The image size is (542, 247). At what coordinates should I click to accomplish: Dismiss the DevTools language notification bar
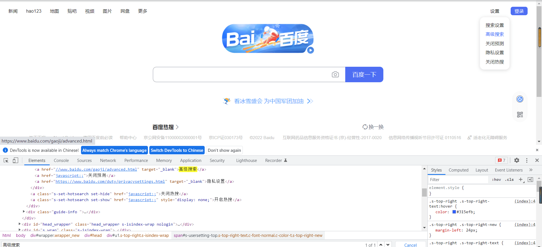click(x=537, y=150)
